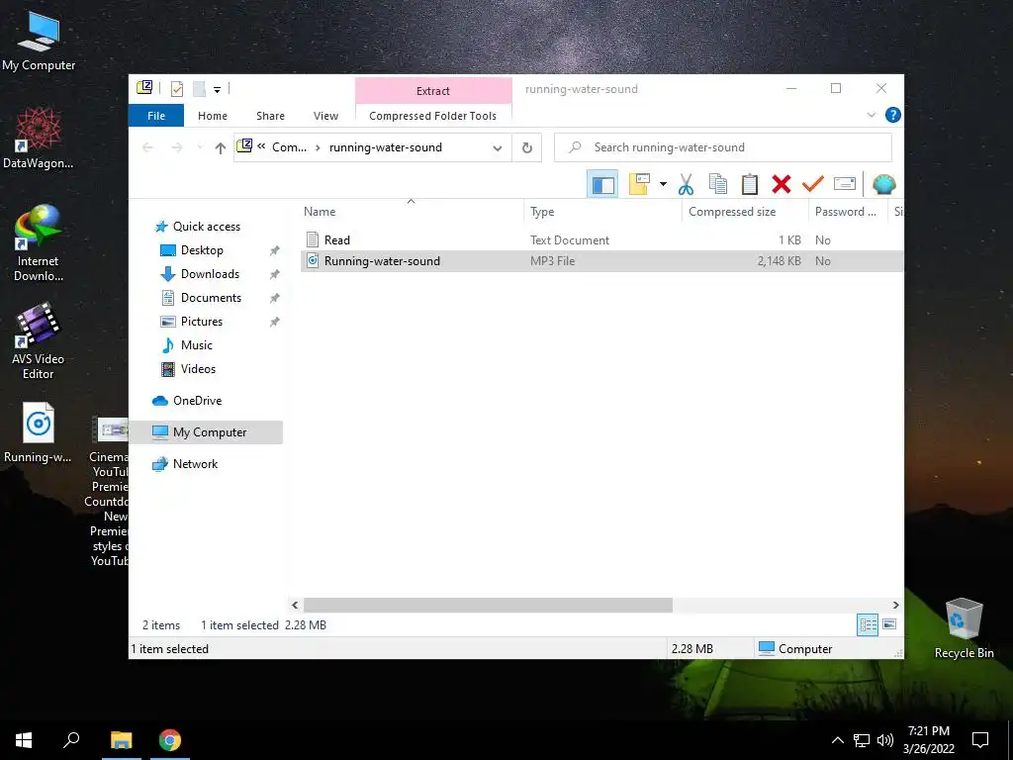Sort by the Name column header
The width and height of the screenshot is (1013, 760).
pyautogui.click(x=412, y=212)
